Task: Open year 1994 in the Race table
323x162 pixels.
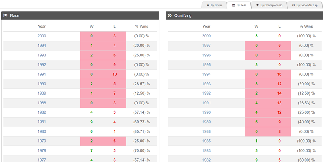Action: (42, 46)
